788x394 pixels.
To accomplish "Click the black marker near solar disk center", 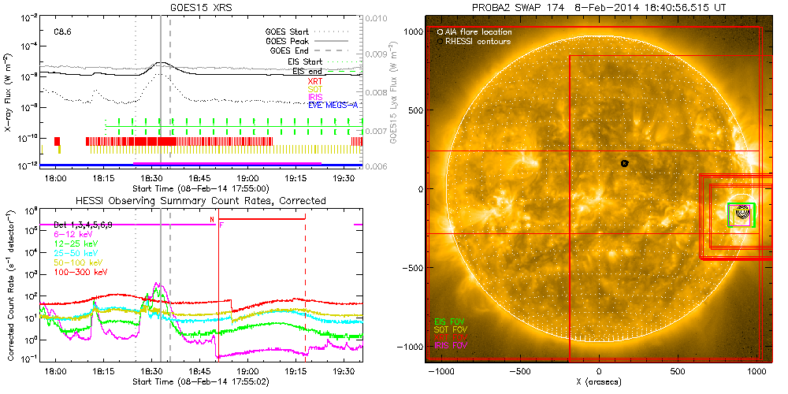I will [624, 163].
